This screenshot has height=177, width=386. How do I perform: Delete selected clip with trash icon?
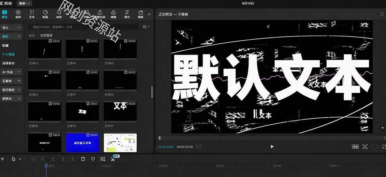[83, 159]
